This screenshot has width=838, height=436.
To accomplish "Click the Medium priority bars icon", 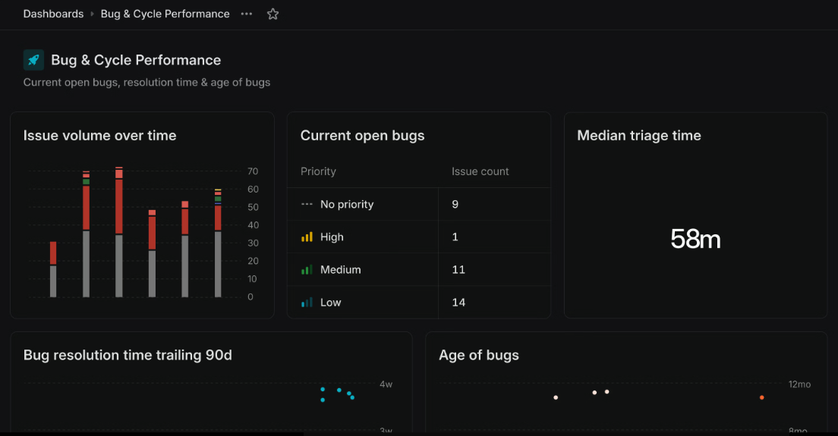I will (307, 269).
